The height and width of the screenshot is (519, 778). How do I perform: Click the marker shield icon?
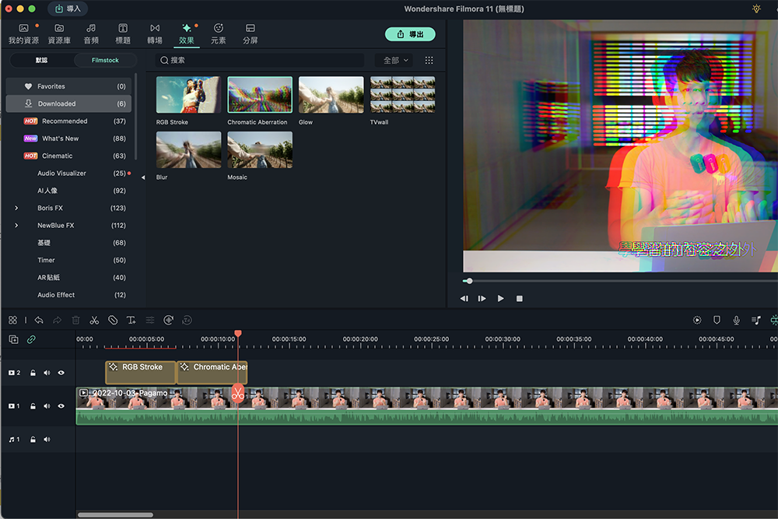click(717, 320)
